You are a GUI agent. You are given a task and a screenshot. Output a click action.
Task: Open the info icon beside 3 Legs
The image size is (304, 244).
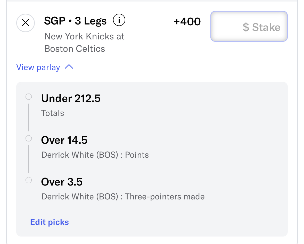119,20
